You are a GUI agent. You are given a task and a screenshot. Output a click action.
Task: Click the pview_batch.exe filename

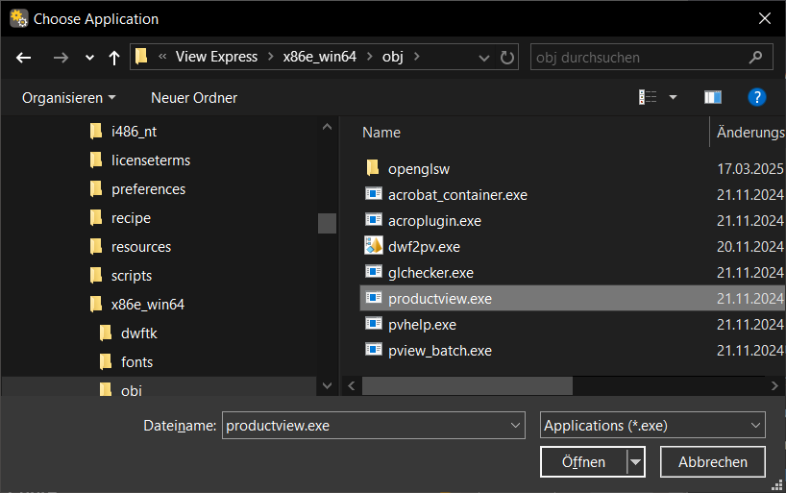pyautogui.click(x=440, y=351)
